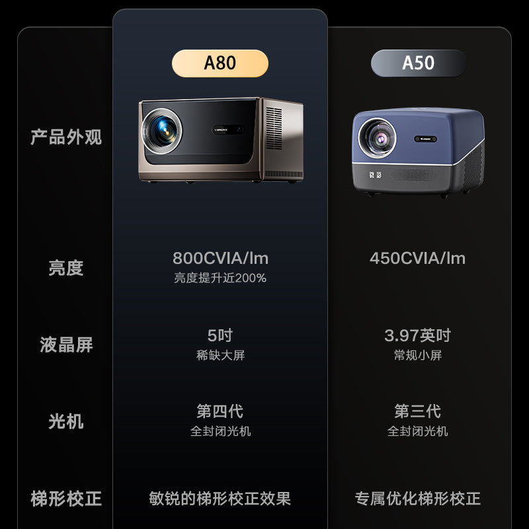Click the 5吋 screen size text

pos(220,335)
